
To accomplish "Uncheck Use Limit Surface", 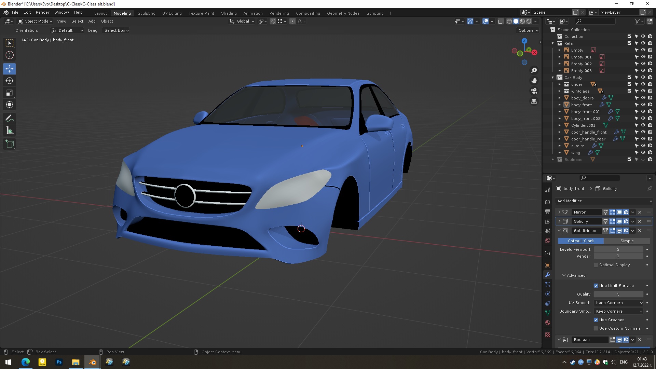I will point(596,286).
